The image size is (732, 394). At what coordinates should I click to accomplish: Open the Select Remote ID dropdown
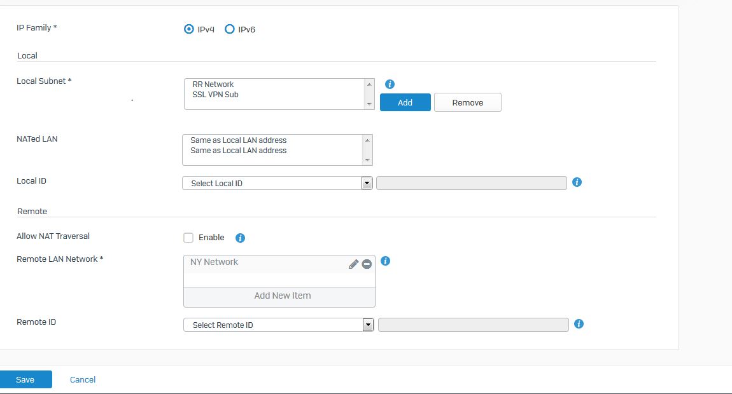278,325
